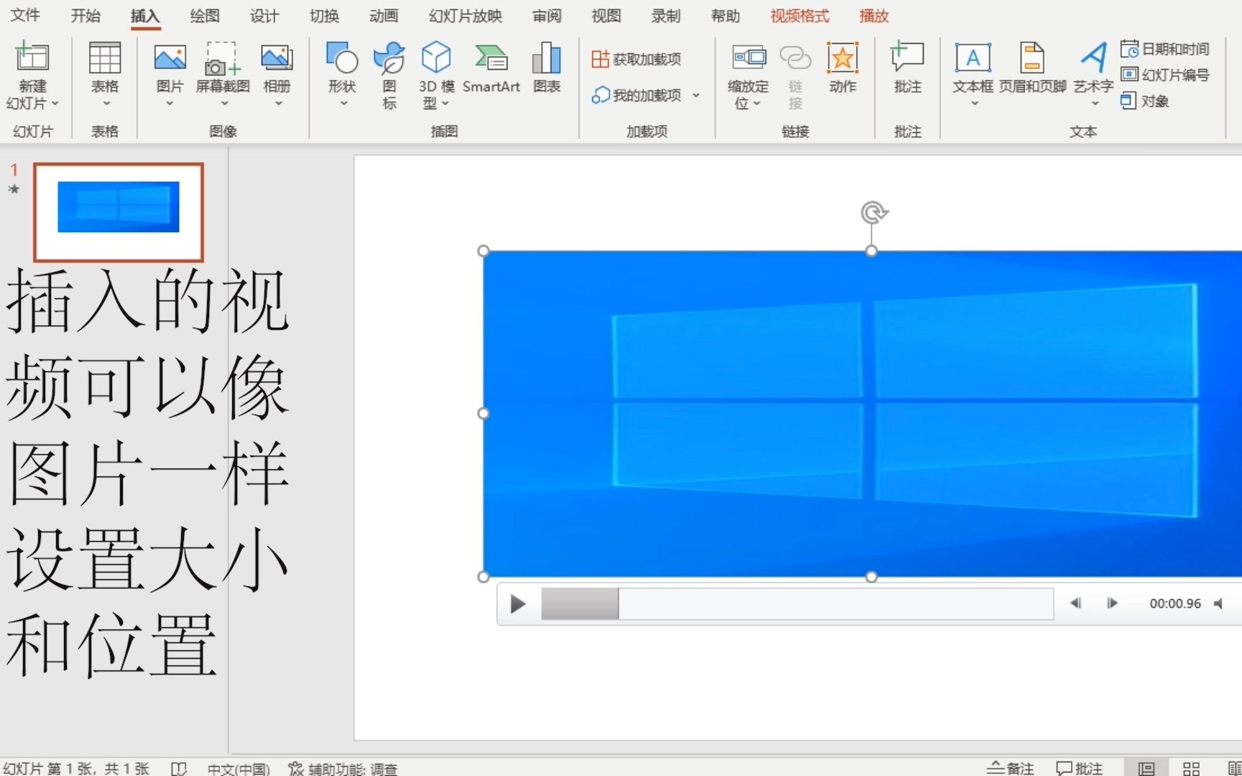Switch to the Home (开始) tab
The image size is (1242, 776).
pos(86,15)
